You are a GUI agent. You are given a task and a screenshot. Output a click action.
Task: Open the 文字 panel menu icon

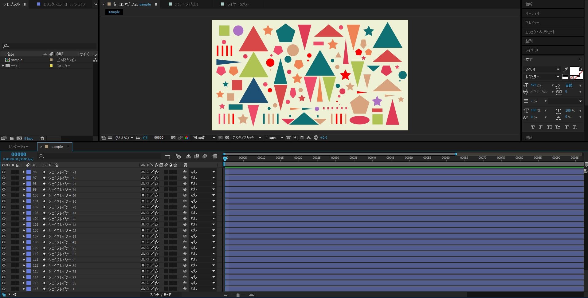click(x=580, y=60)
